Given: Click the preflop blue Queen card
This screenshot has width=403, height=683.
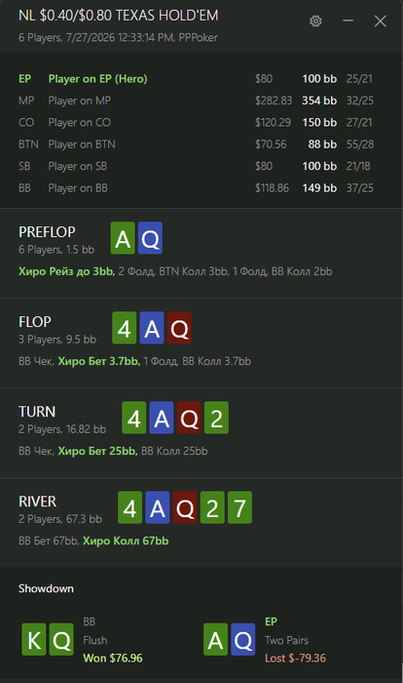Looking at the screenshot, I should 151,238.
